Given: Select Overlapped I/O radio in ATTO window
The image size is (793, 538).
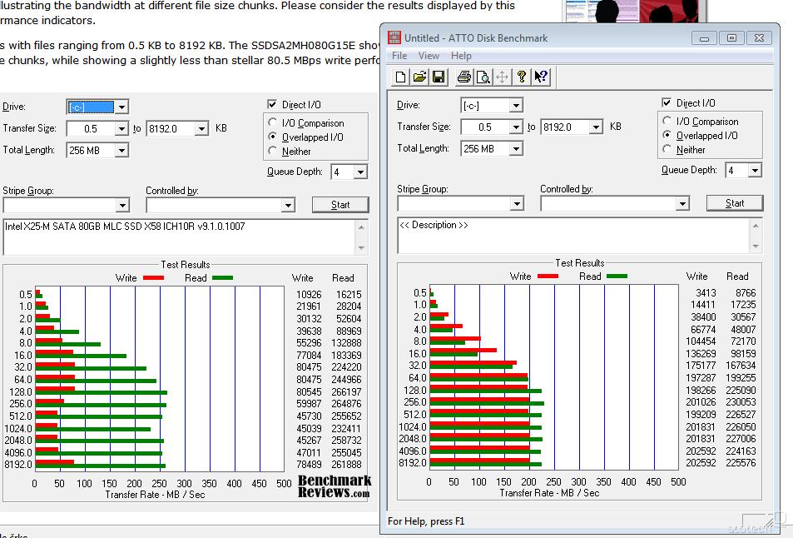Looking at the screenshot, I should click(x=667, y=135).
